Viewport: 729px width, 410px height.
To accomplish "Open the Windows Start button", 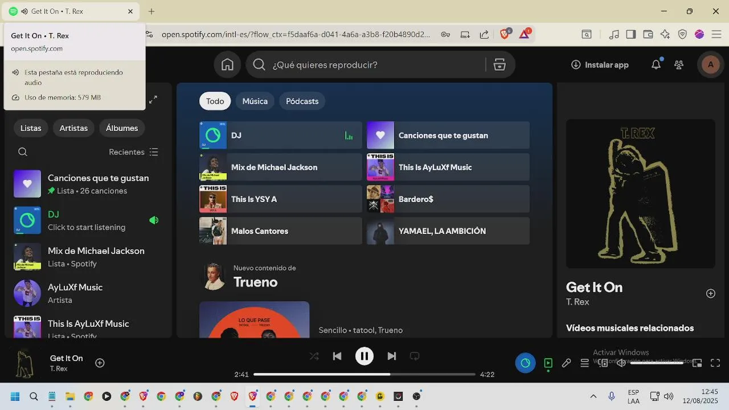I will (x=15, y=396).
